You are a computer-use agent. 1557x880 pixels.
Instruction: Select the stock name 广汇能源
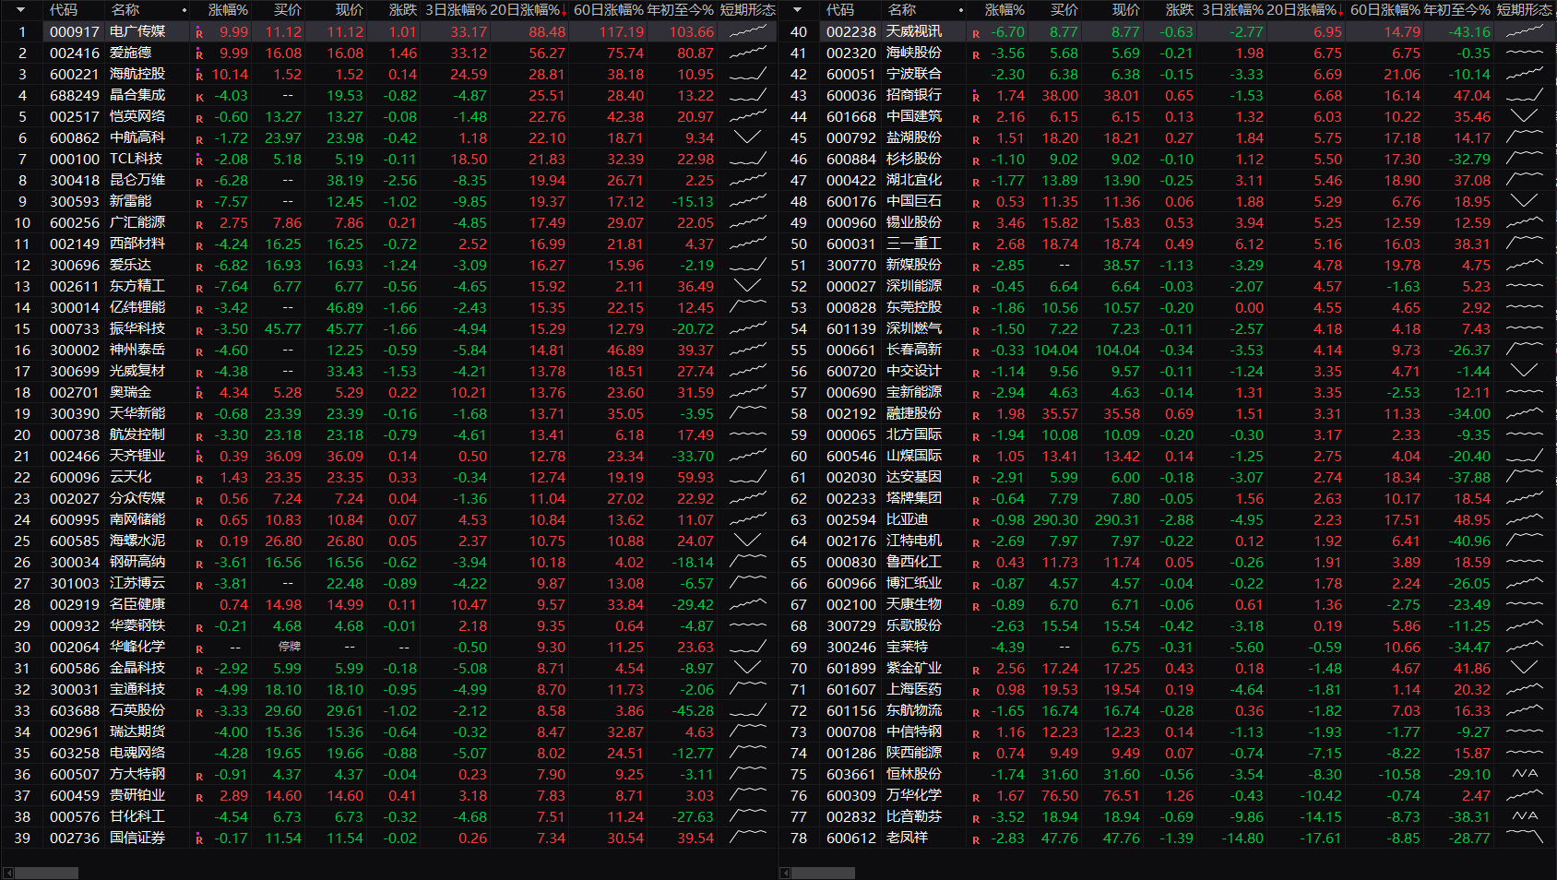coord(137,222)
